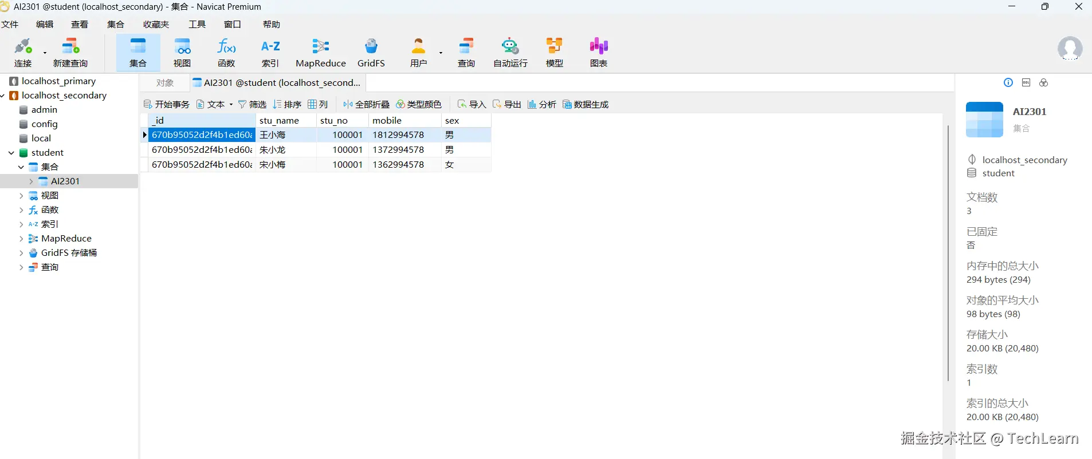Open the 文本 text view dropdown
The height and width of the screenshot is (459, 1092).
tap(215, 104)
